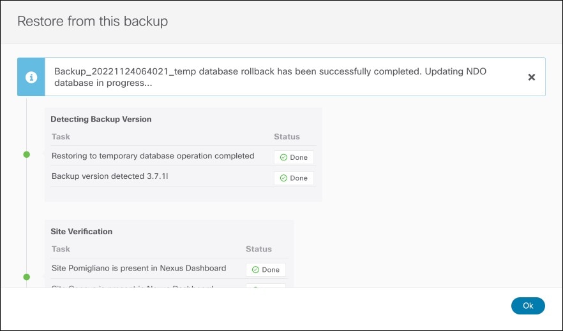Click the Site Verification heading

[x=82, y=232]
